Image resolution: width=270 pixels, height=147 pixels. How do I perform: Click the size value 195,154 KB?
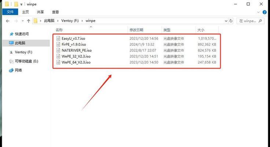pos(207,57)
